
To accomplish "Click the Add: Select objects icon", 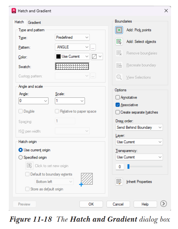I will [119, 42].
